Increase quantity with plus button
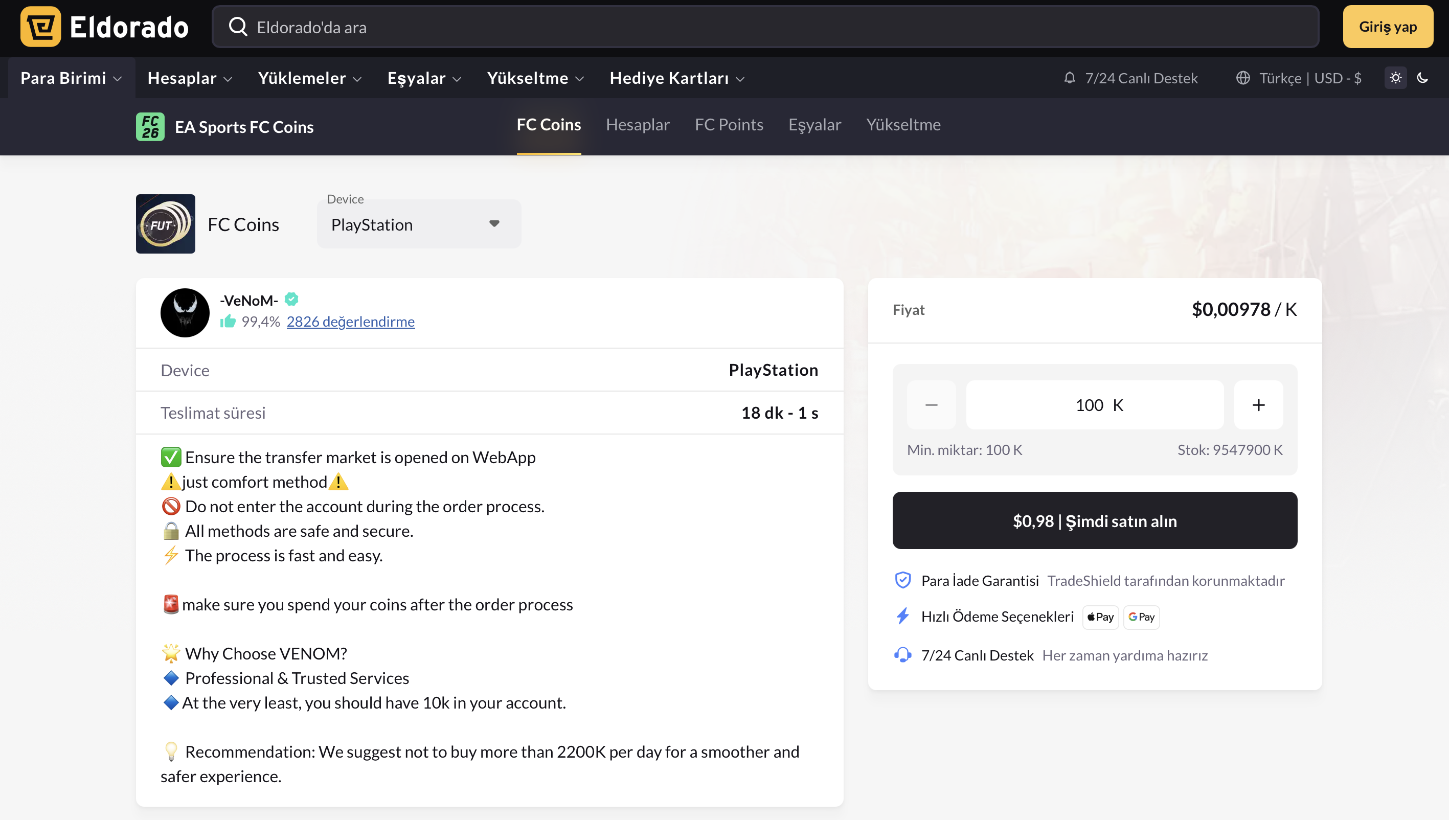The width and height of the screenshot is (1449, 820). [1258, 404]
